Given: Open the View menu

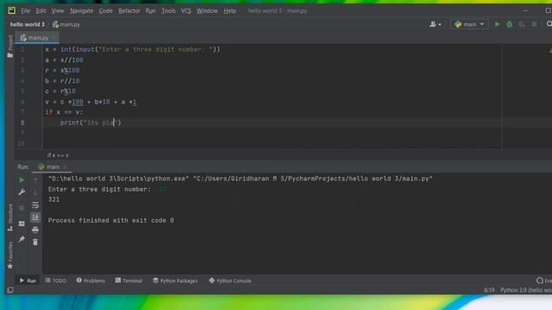Looking at the screenshot, I should click(58, 11).
